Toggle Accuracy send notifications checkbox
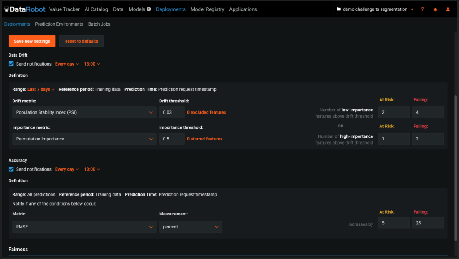 (11, 169)
